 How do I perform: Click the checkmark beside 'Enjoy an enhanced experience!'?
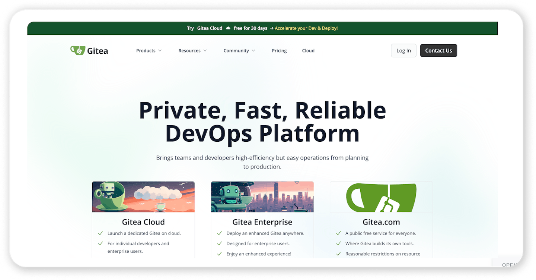click(219, 254)
